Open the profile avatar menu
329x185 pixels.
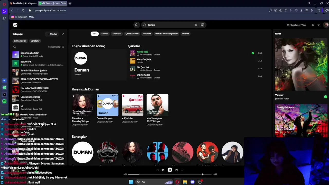(326, 25)
